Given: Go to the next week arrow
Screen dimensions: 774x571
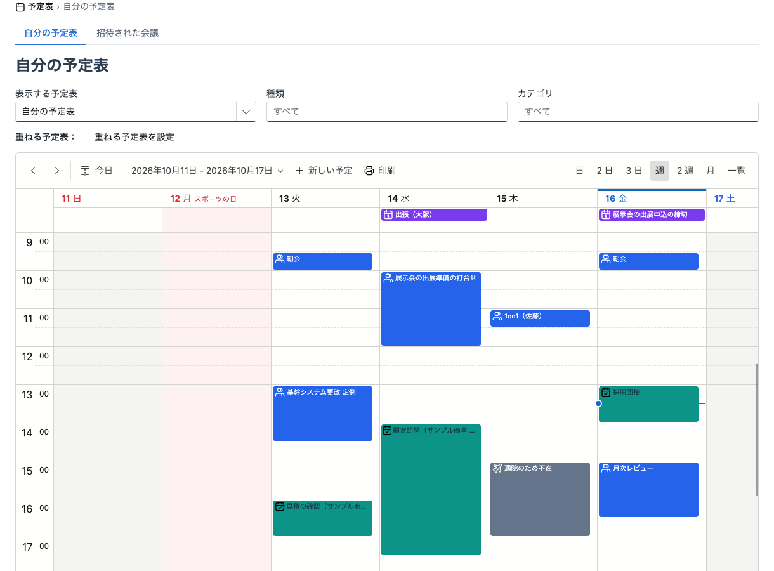Looking at the screenshot, I should click(57, 171).
